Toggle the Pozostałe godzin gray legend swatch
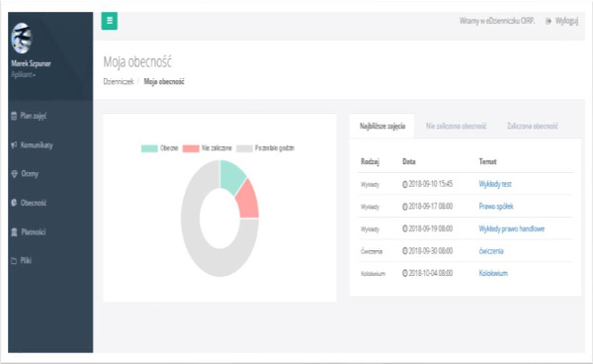This screenshot has height=364, width=593. point(244,148)
